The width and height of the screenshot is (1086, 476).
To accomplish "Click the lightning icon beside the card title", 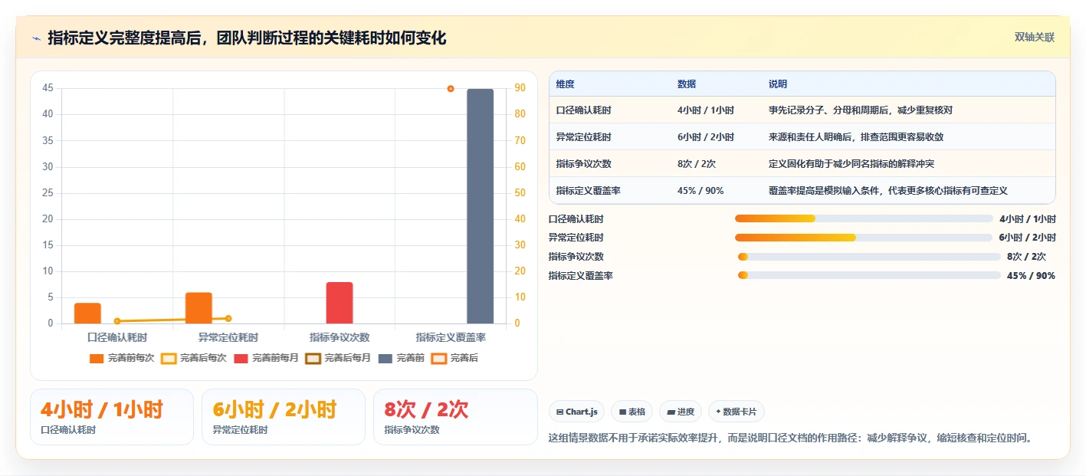I will pyautogui.click(x=36, y=38).
